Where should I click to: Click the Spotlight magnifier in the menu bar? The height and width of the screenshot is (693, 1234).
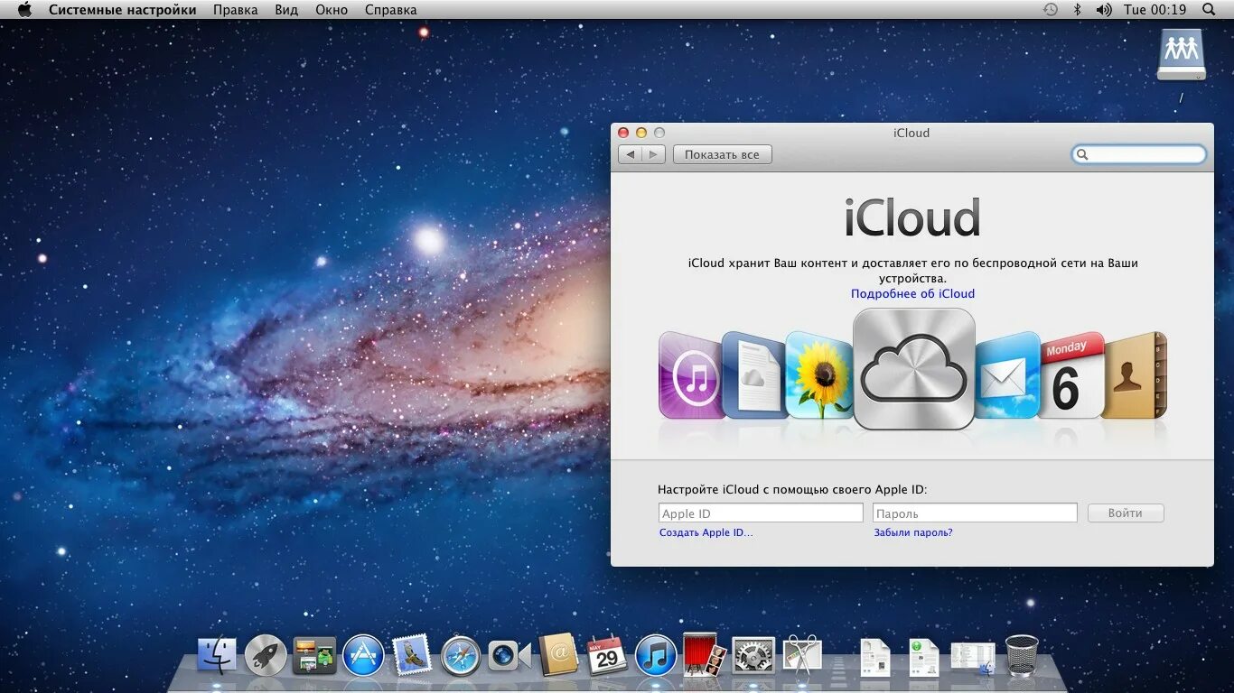click(1209, 10)
